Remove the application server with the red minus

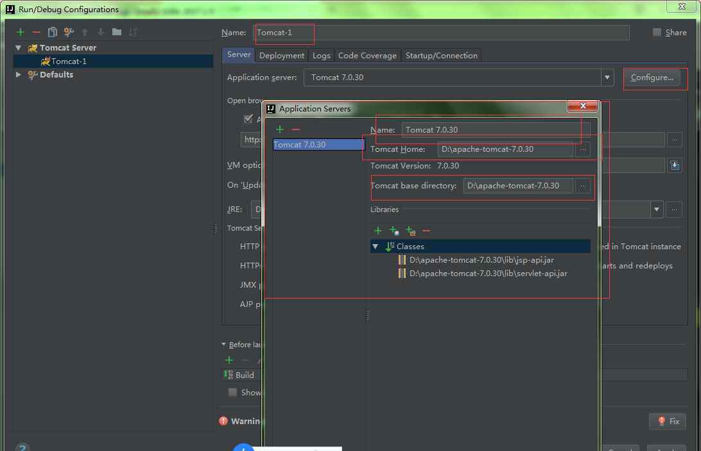pyautogui.click(x=295, y=129)
